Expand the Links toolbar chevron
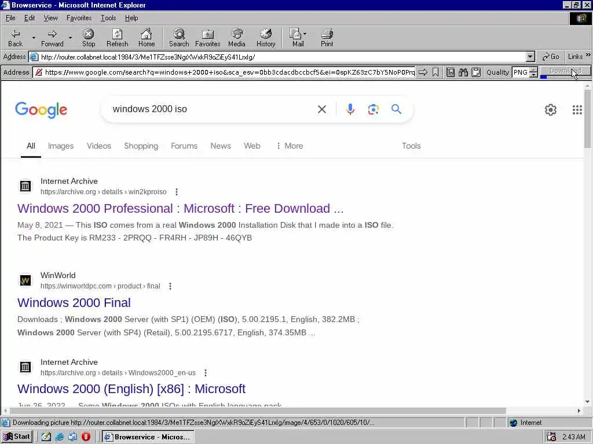Viewport: 593px width, 444px height. point(588,55)
